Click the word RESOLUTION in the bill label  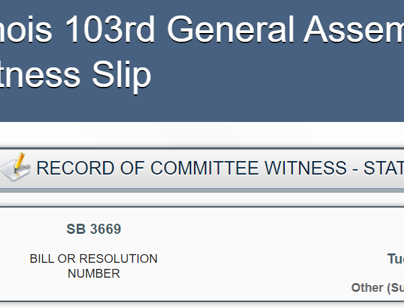point(119,259)
